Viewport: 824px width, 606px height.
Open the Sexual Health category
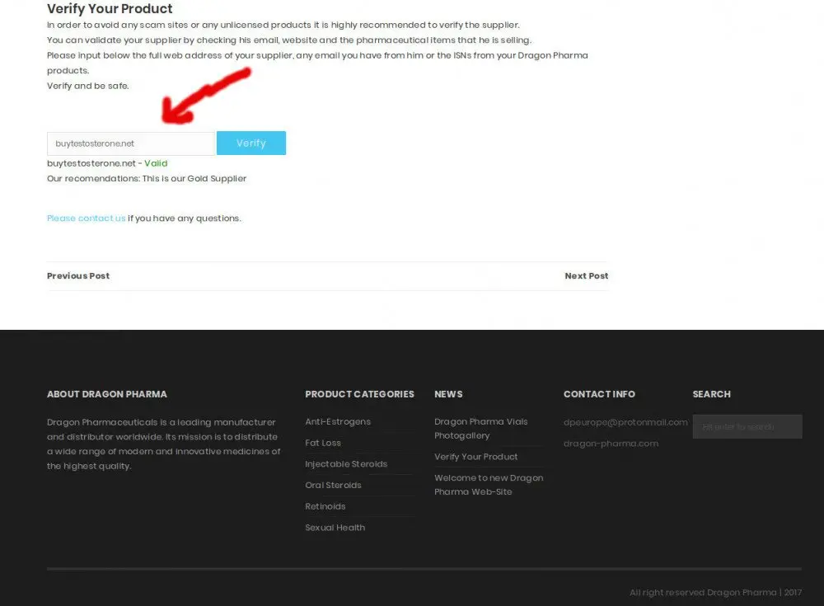[x=335, y=528]
